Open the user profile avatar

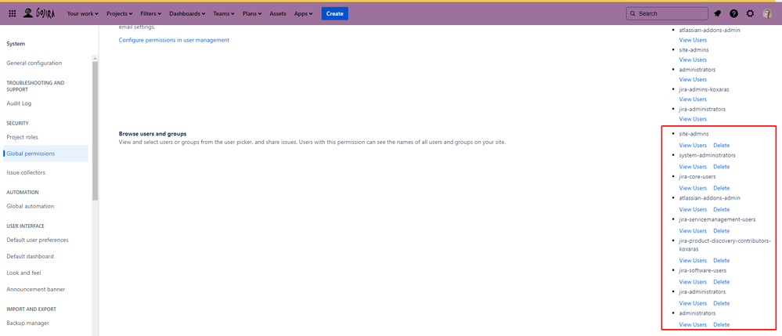[x=767, y=13]
